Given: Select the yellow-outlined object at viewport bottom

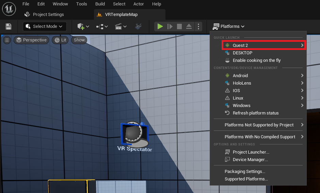Looking at the screenshot, I should pos(71,186).
